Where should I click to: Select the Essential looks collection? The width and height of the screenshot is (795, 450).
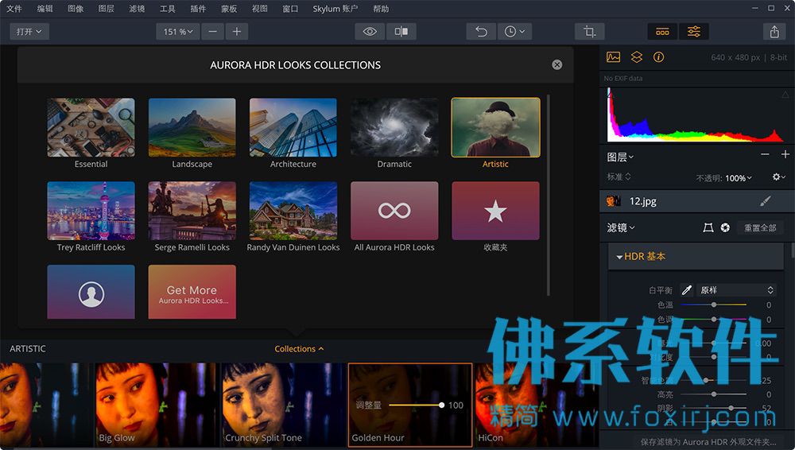coord(91,133)
